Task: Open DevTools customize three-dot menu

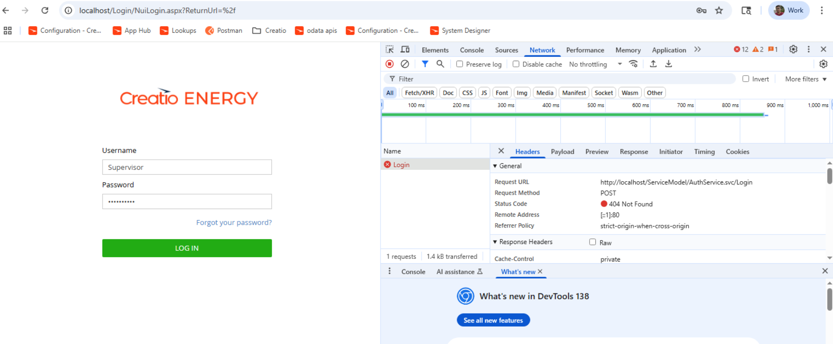Action: point(808,49)
